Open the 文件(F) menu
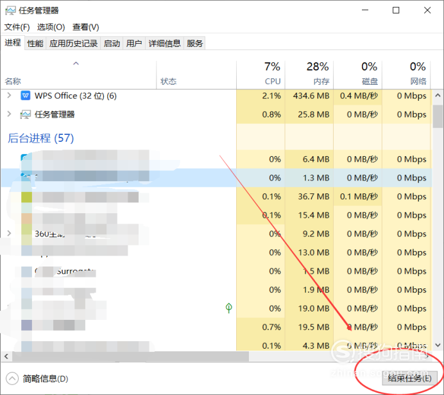 coord(17,27)
